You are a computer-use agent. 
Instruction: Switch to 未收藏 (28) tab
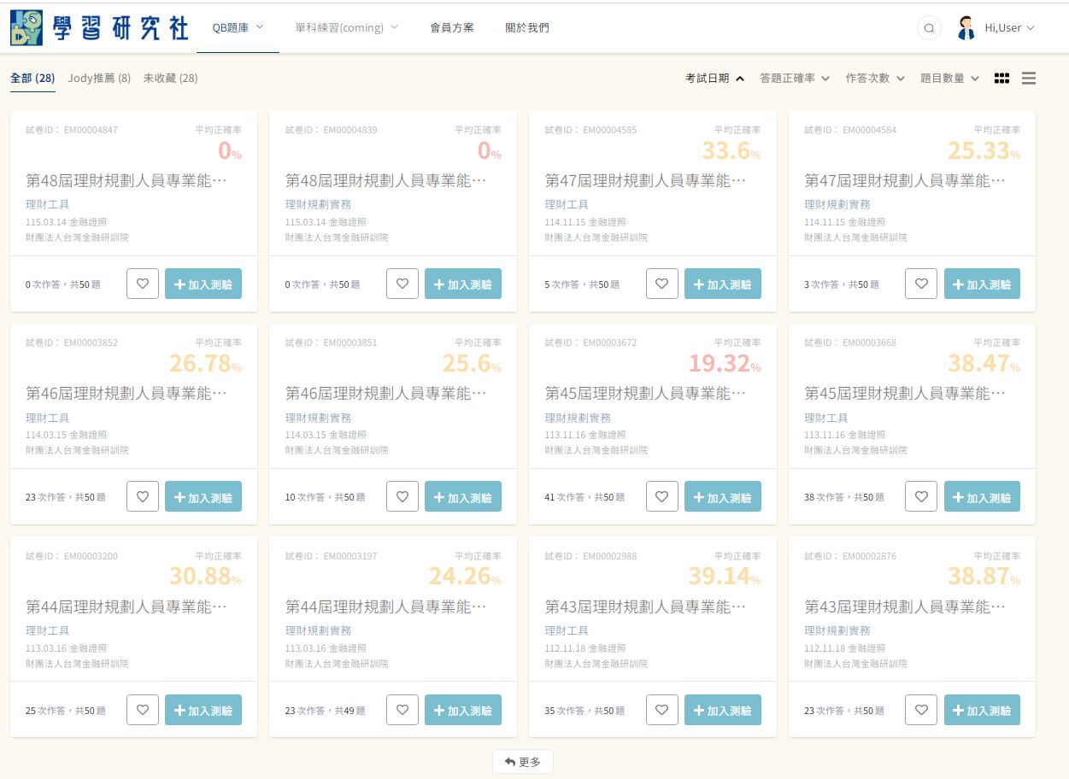click(171, 79)
